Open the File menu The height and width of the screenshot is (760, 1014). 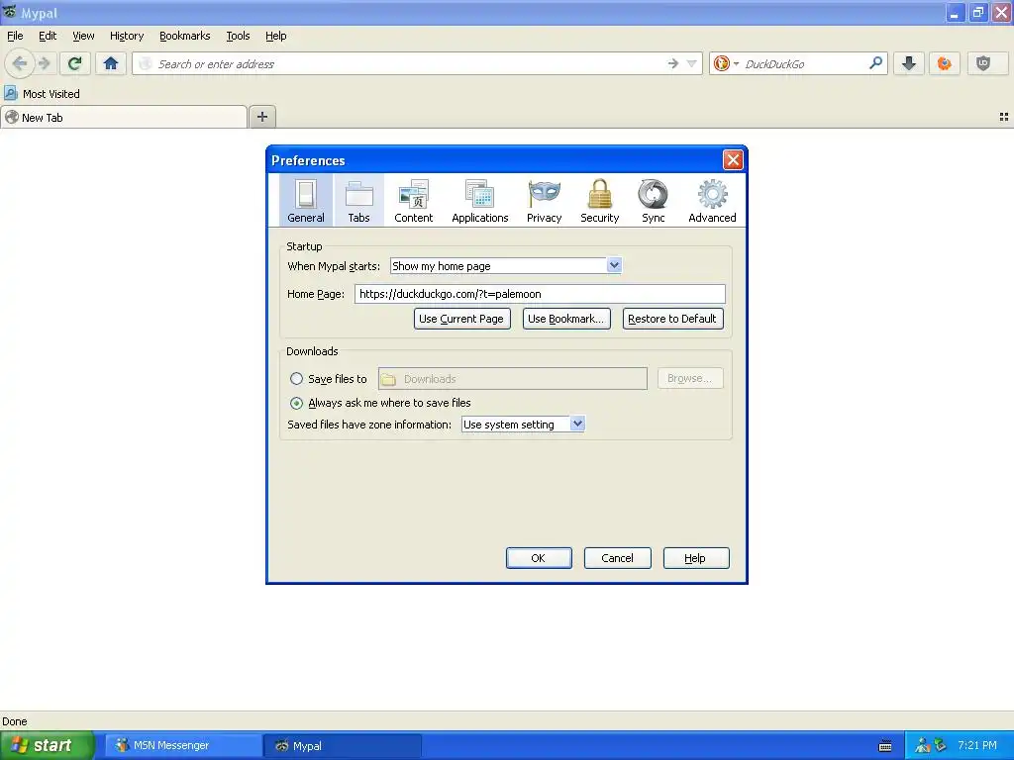15,37
